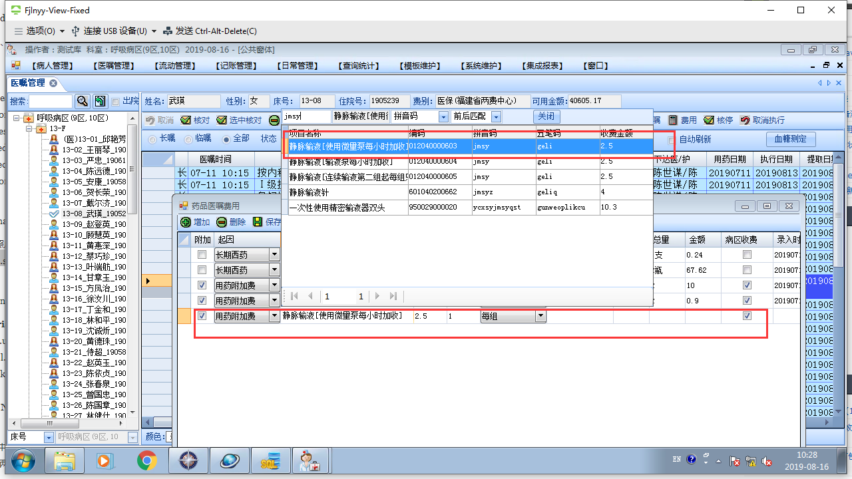
Task: Open the file explorer taskbar icon
Action: click(x=65, y=460)
